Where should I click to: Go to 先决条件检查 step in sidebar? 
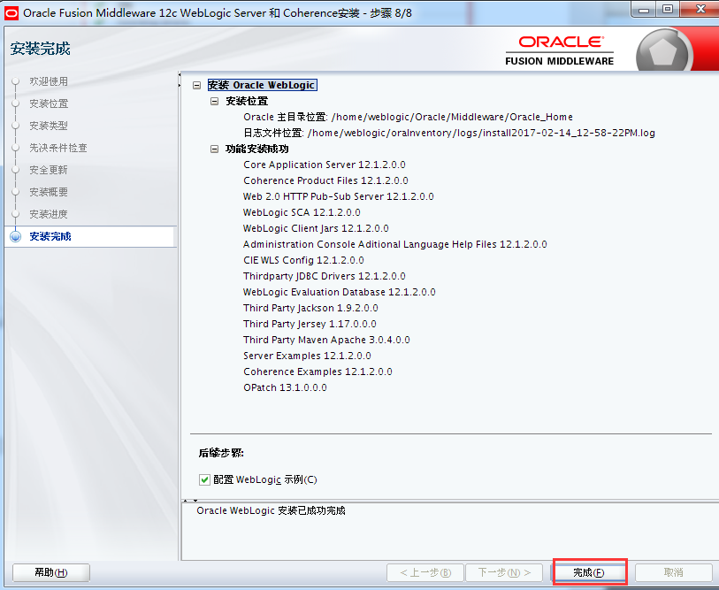(x=58, y=148)
